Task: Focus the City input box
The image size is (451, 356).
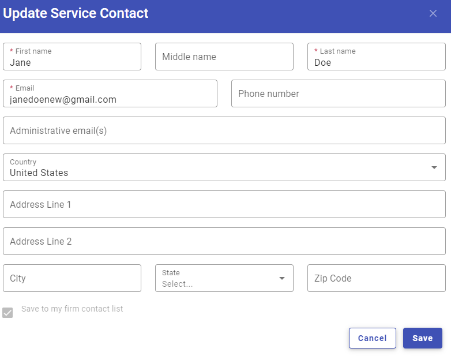Action: (x=72, y=278)
